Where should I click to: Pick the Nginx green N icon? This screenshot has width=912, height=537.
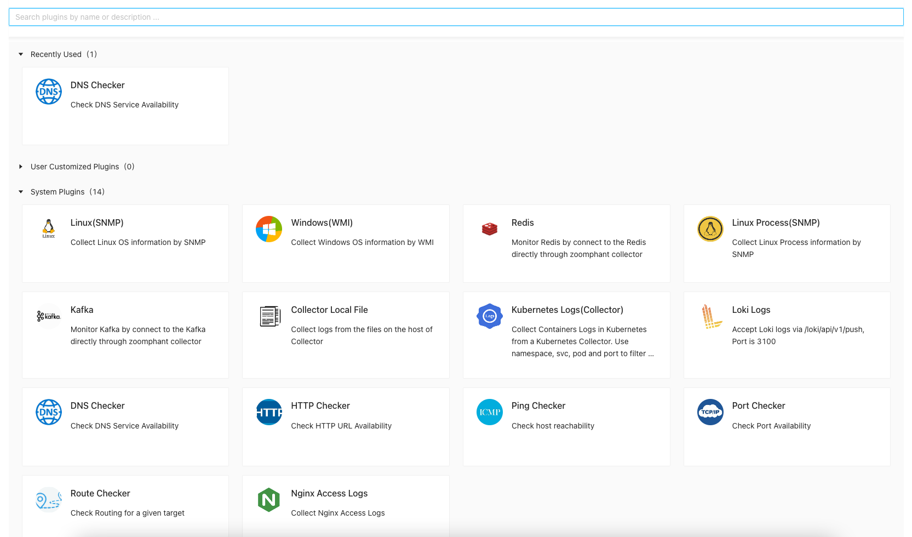[x=268, y=500]
